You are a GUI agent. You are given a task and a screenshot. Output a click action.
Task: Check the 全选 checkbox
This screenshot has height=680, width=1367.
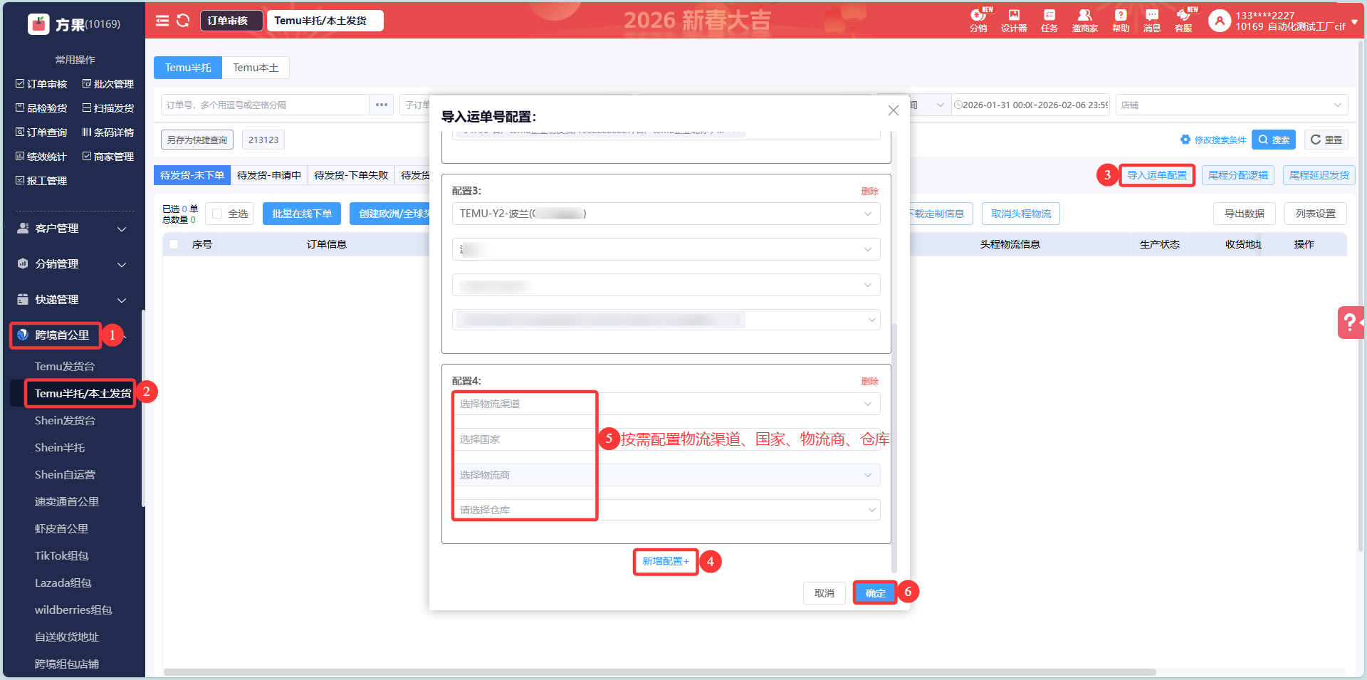[x=217, y=214]
